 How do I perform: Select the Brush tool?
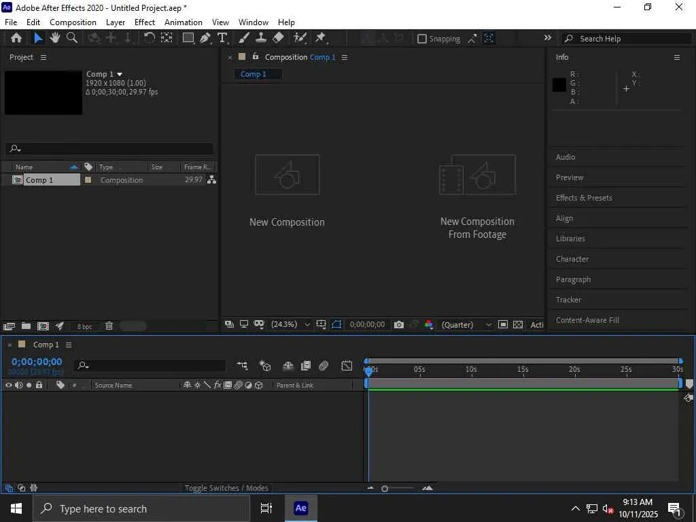[244, 38]
